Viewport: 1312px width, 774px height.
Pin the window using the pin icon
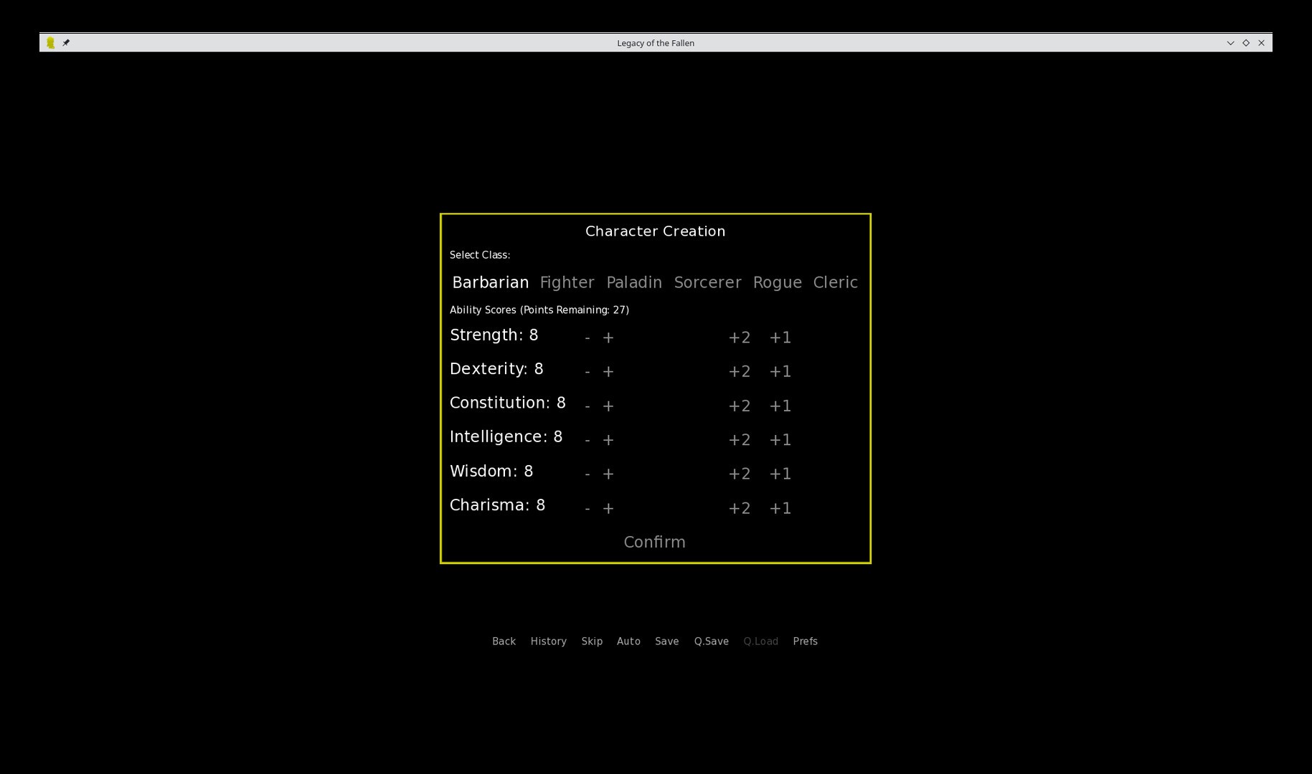tap(66, 42)
